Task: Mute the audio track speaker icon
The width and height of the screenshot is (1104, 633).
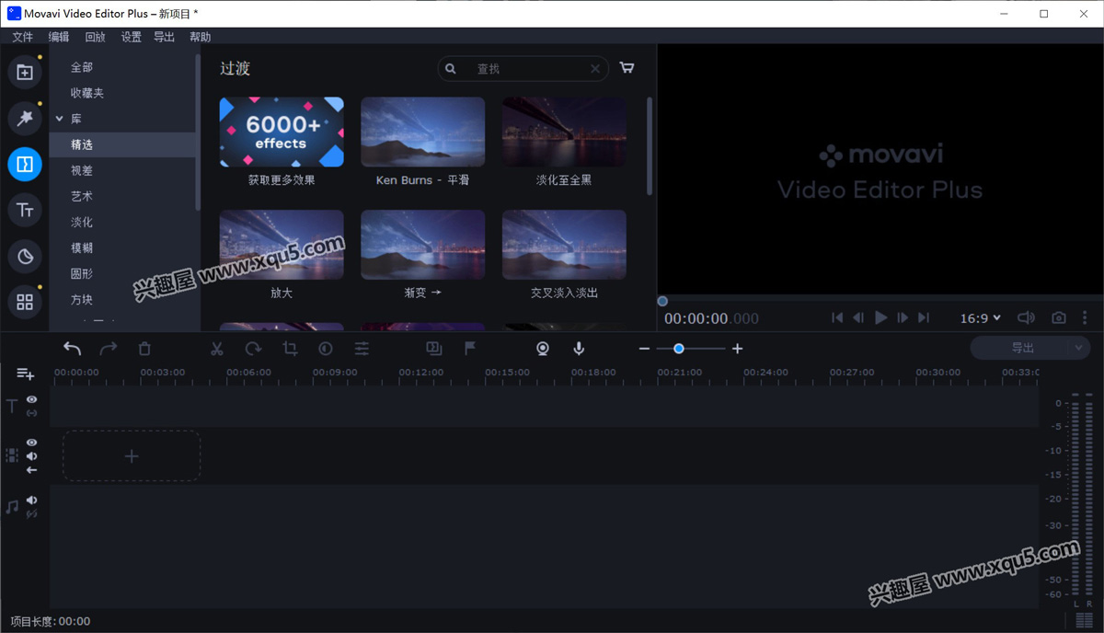Action: coord(32,501)
